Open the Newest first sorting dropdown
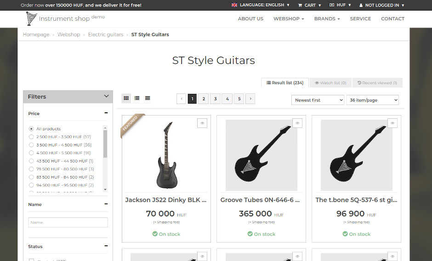Viewport: 432px width, 261px height. click(318, 100)
